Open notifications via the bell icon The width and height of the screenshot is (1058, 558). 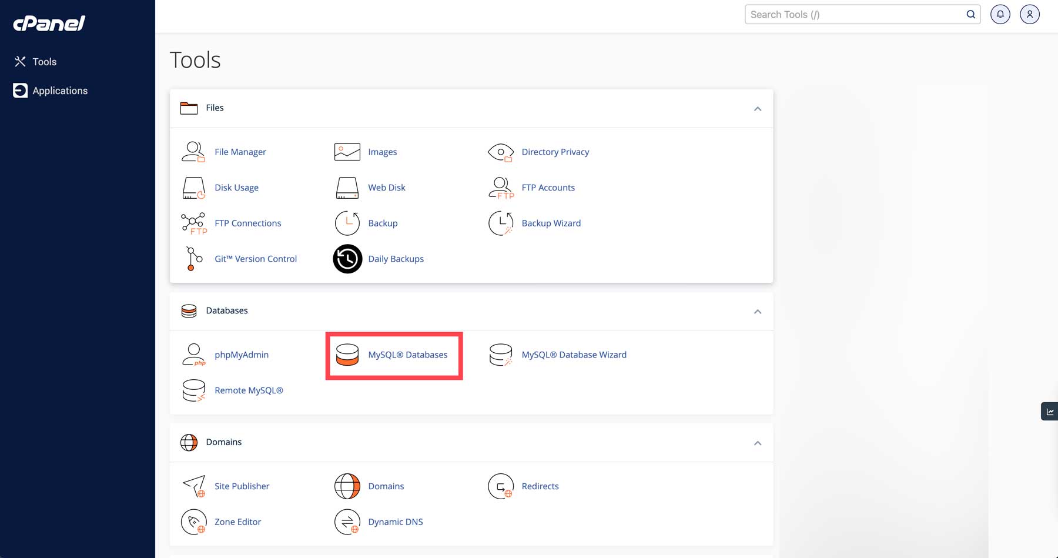pyautogui.click(x=1000, y=14)
